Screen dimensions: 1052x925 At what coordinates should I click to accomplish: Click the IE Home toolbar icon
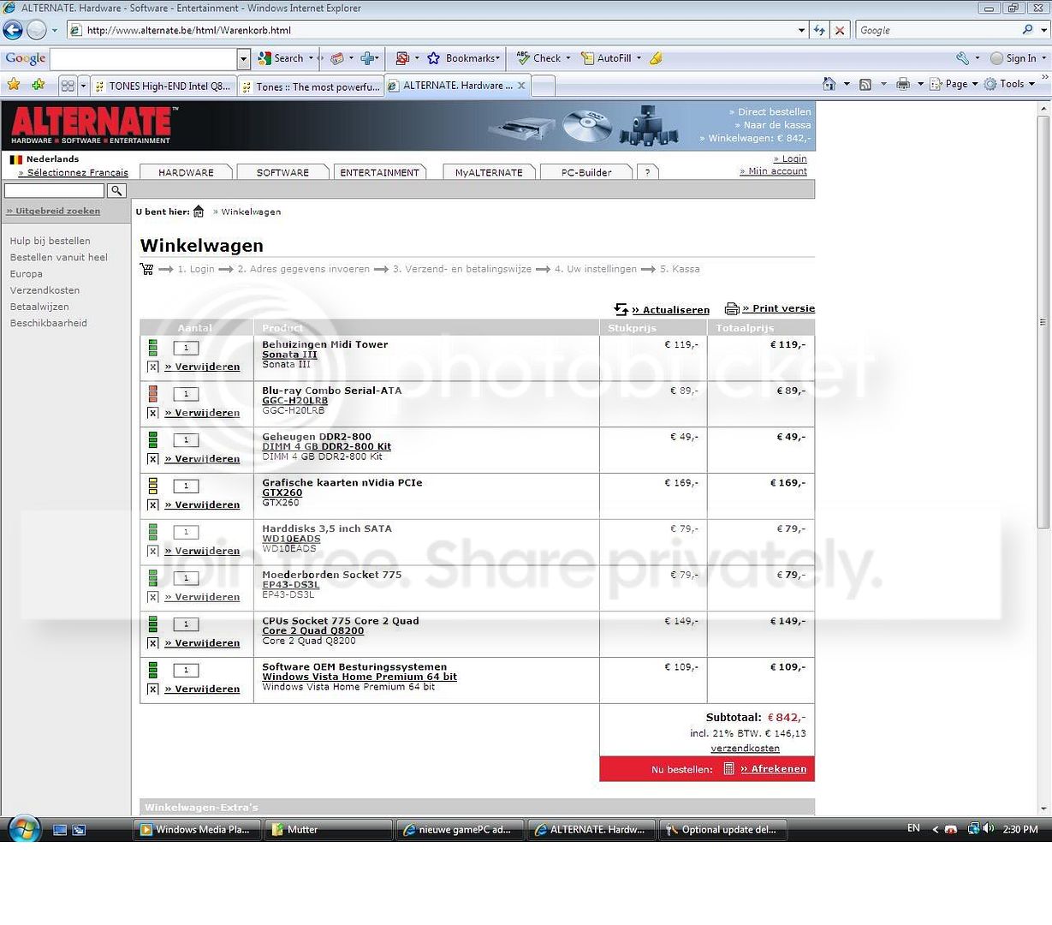tap(829, 84)
